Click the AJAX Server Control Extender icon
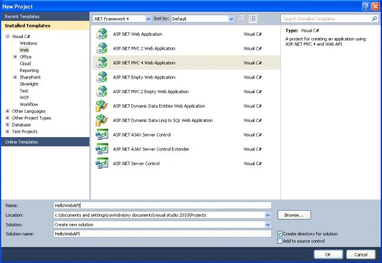 click(x=102, y=149)
